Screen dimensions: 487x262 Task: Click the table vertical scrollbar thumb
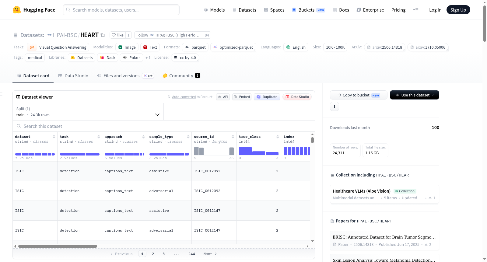(x=312, y=140)
